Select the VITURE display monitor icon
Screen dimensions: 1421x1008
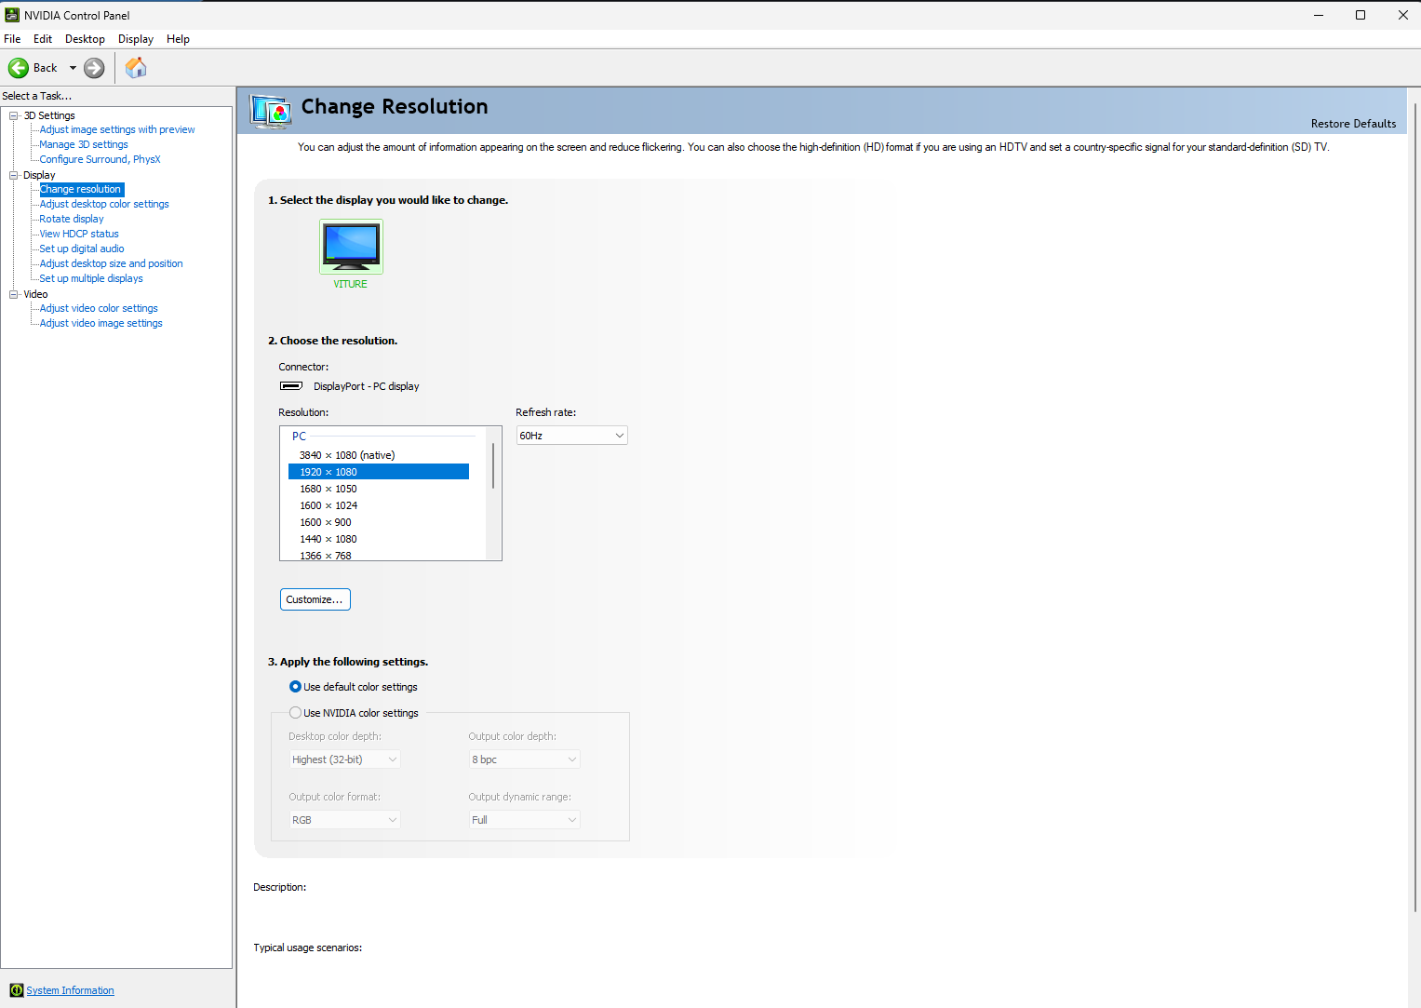coord(351,247)
